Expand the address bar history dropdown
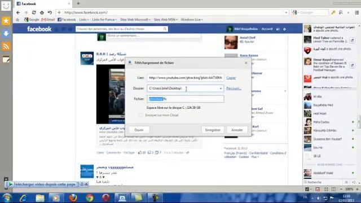The width and height of the screenshot is (361, 203). coord(286,12)
